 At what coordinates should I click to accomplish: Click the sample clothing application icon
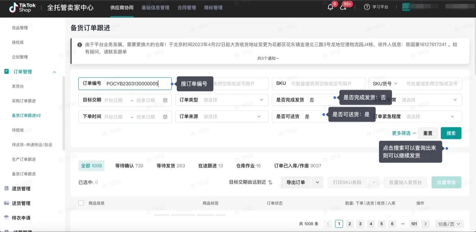click(x=6, y=217)
